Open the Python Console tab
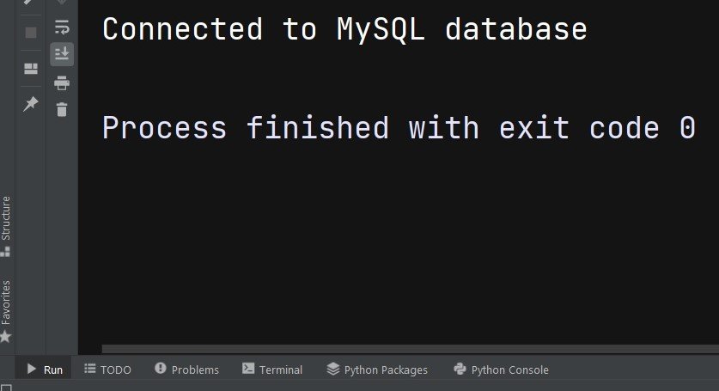Viewport: 719px width, 391px height. pyautogui.click(x=501, y=370)
